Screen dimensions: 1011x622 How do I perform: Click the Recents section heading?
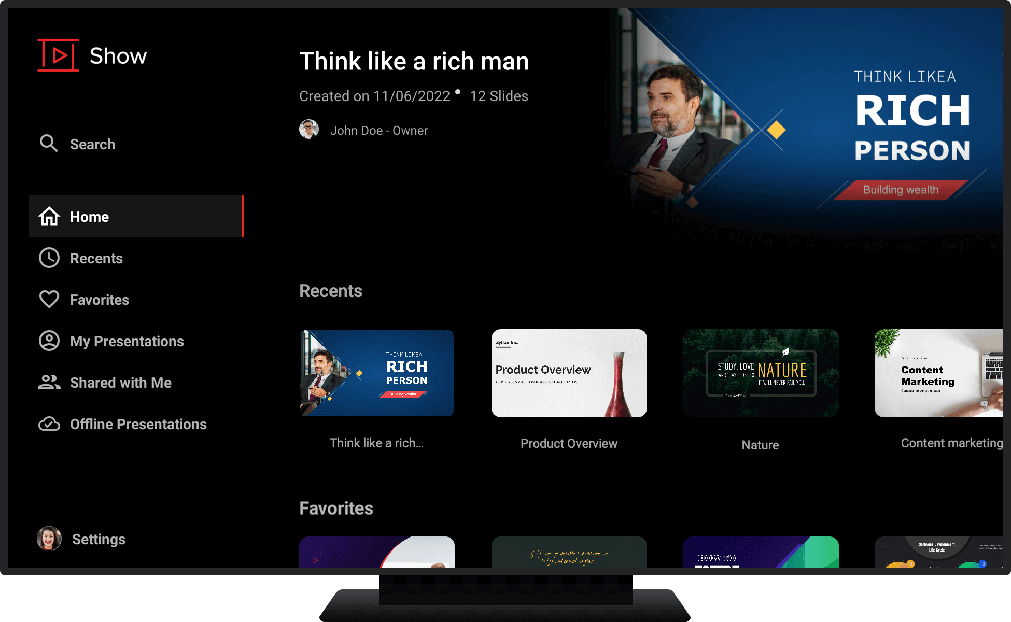pos(331,291)
